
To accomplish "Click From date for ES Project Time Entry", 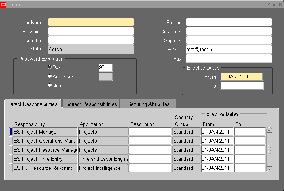I will pyautogui.click(x=217, y=159).
